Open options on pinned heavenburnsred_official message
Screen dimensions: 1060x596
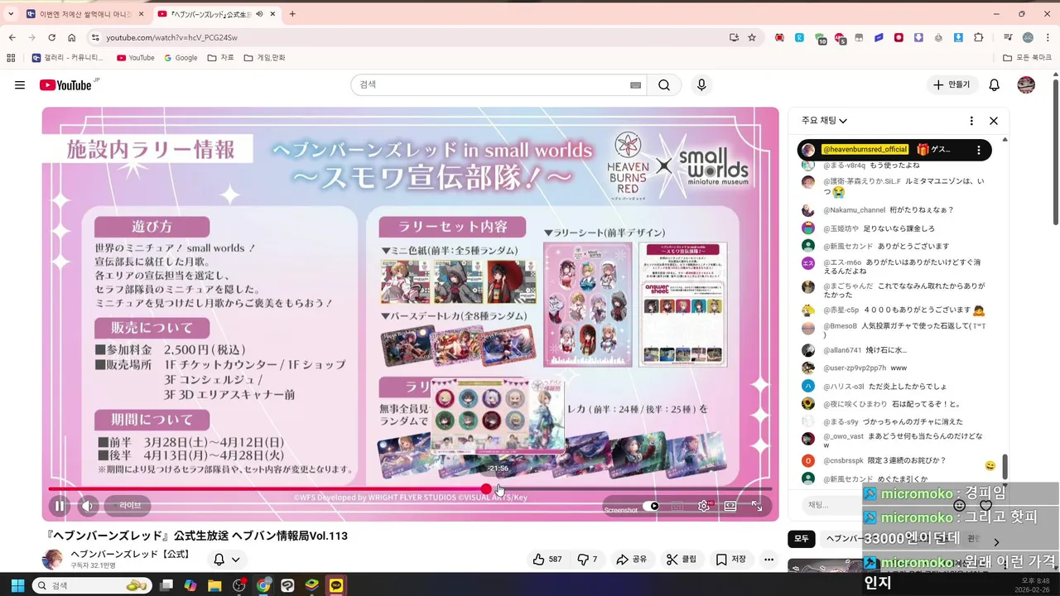979,150
